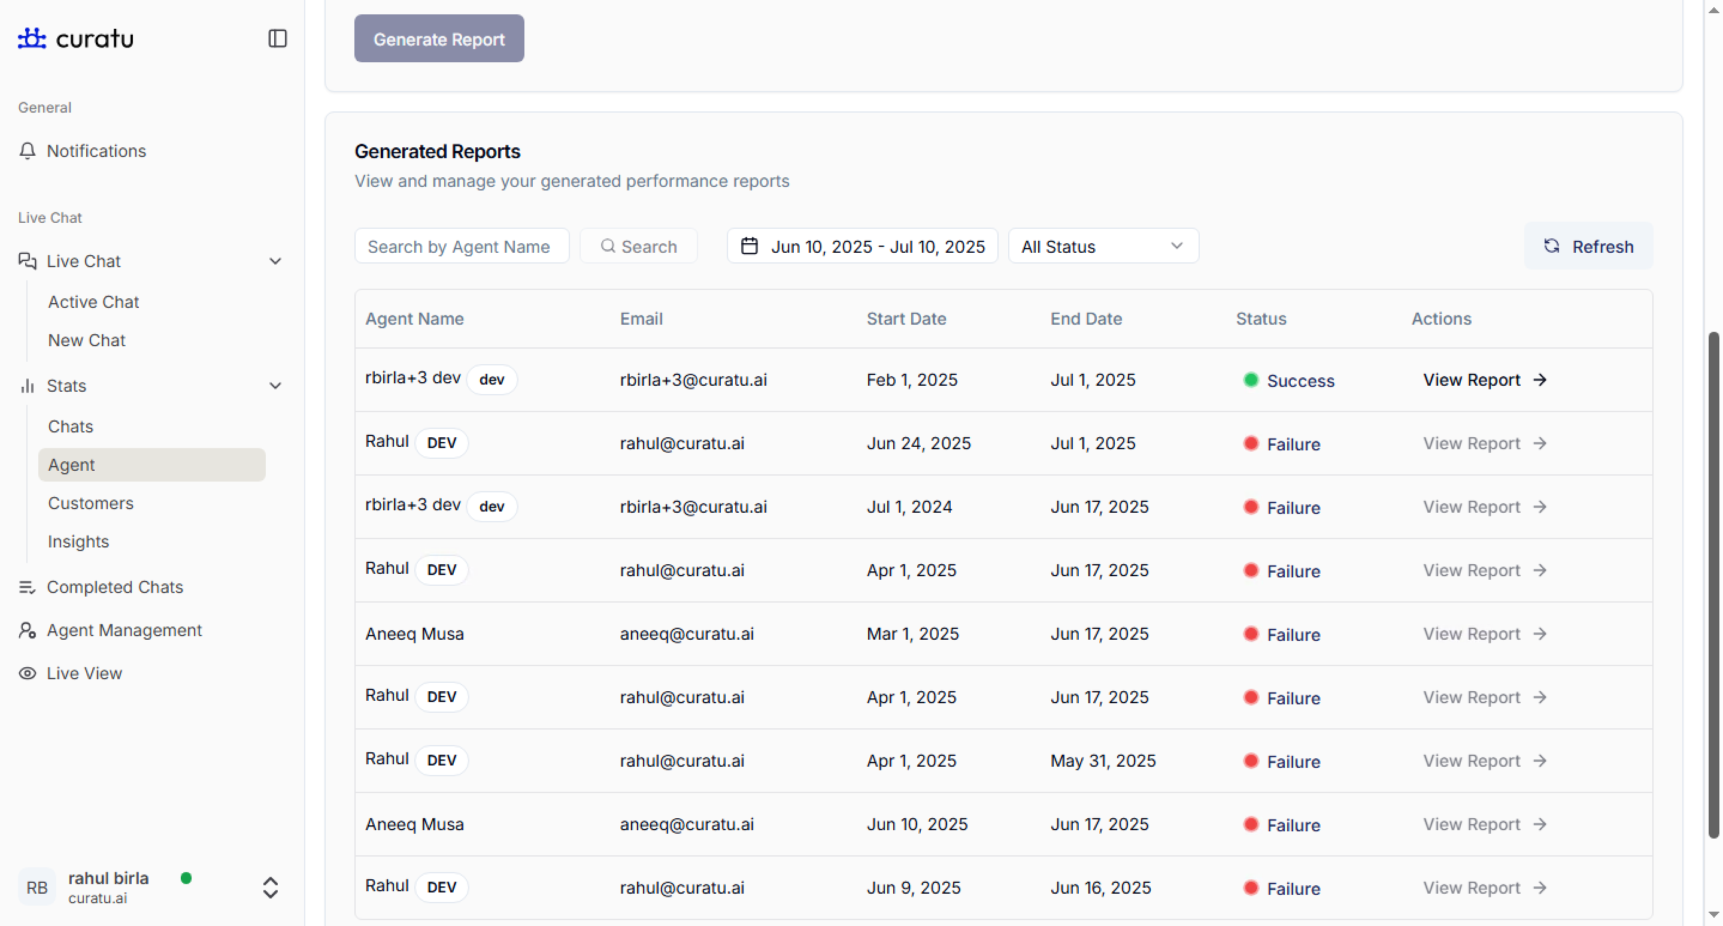
Task: Open Active Chat menu item
Action: point(93,302)
